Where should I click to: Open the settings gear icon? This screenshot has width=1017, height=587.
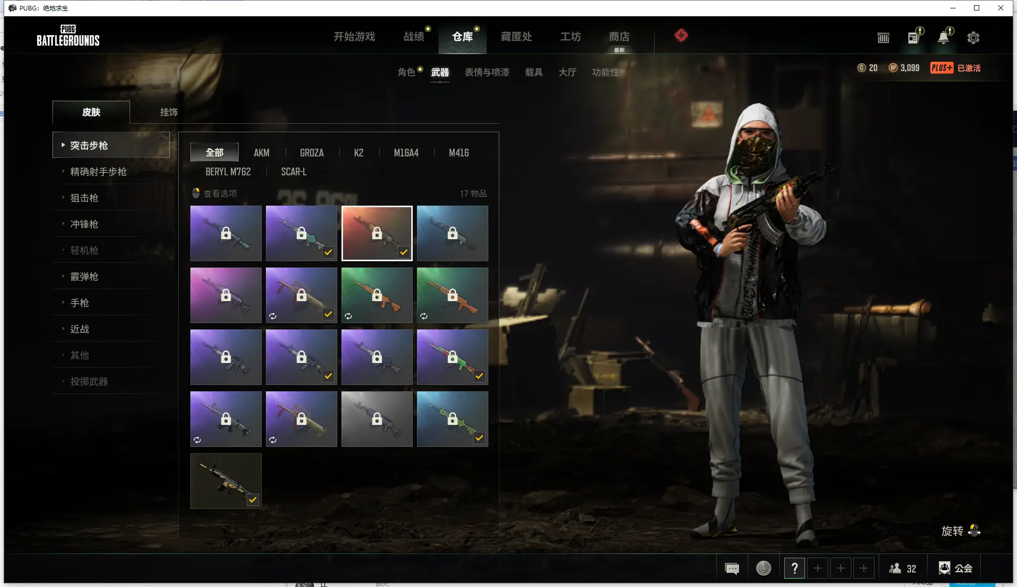point(973,38)
